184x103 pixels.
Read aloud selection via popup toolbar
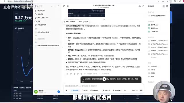[x=72, y=22]
